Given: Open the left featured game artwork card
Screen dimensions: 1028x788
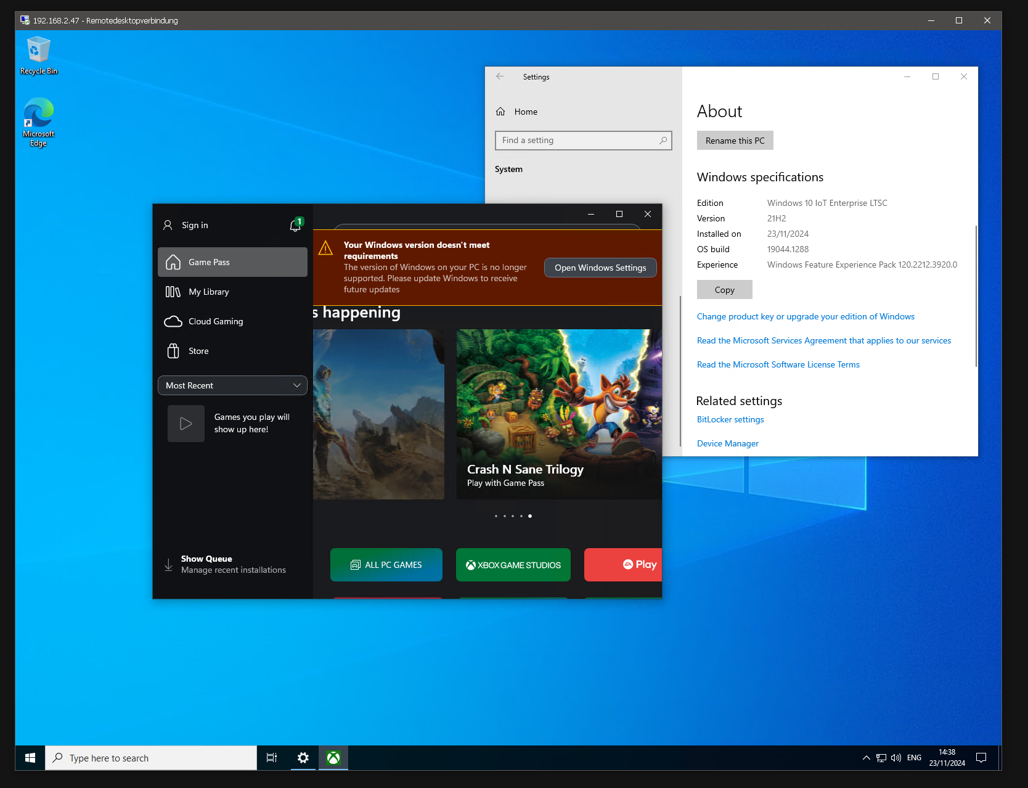Looking at the screenshot, I should 378,414.
